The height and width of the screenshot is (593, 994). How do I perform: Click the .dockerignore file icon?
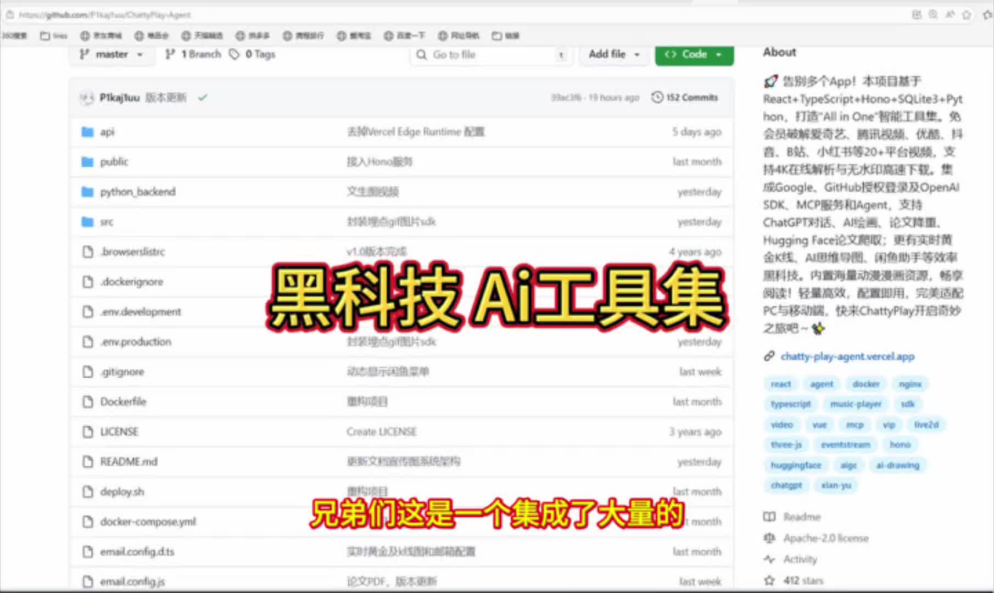click(x=87, y=282)
